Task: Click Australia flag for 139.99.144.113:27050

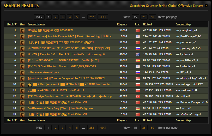Action: pyautogui.click(x=137, y=54)
